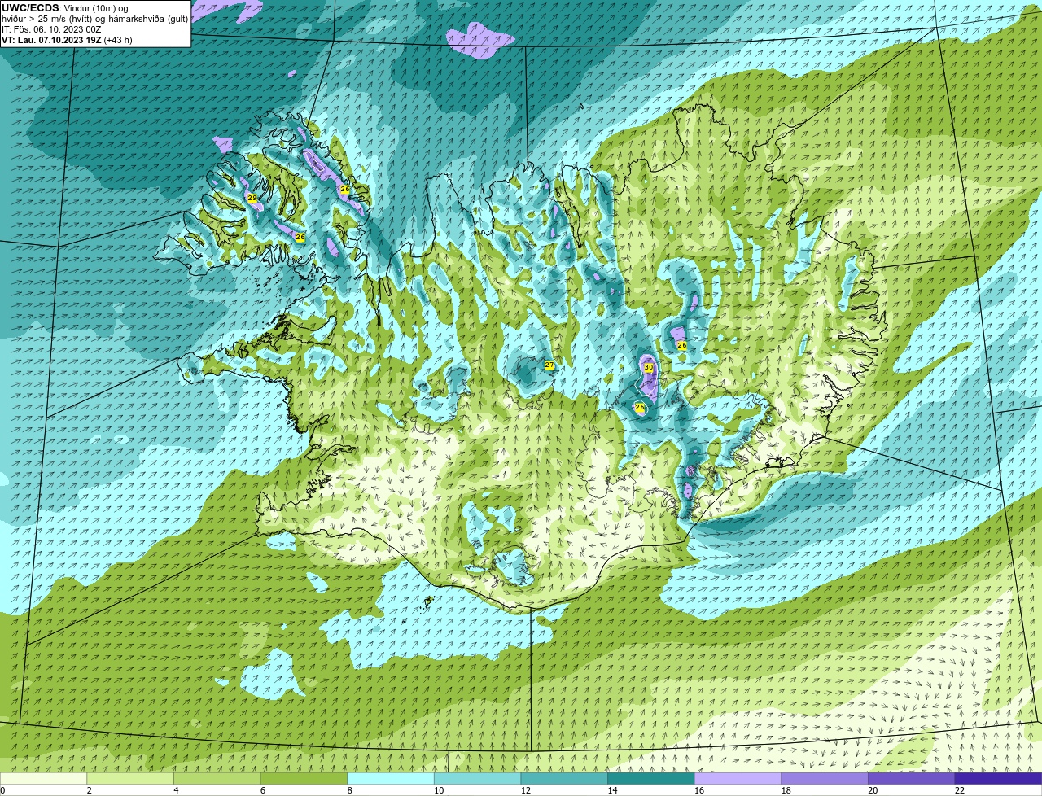The width and height of the screenshot is (1042, 796).
Task: Click the scale value 2
Action: pos(89,790)
